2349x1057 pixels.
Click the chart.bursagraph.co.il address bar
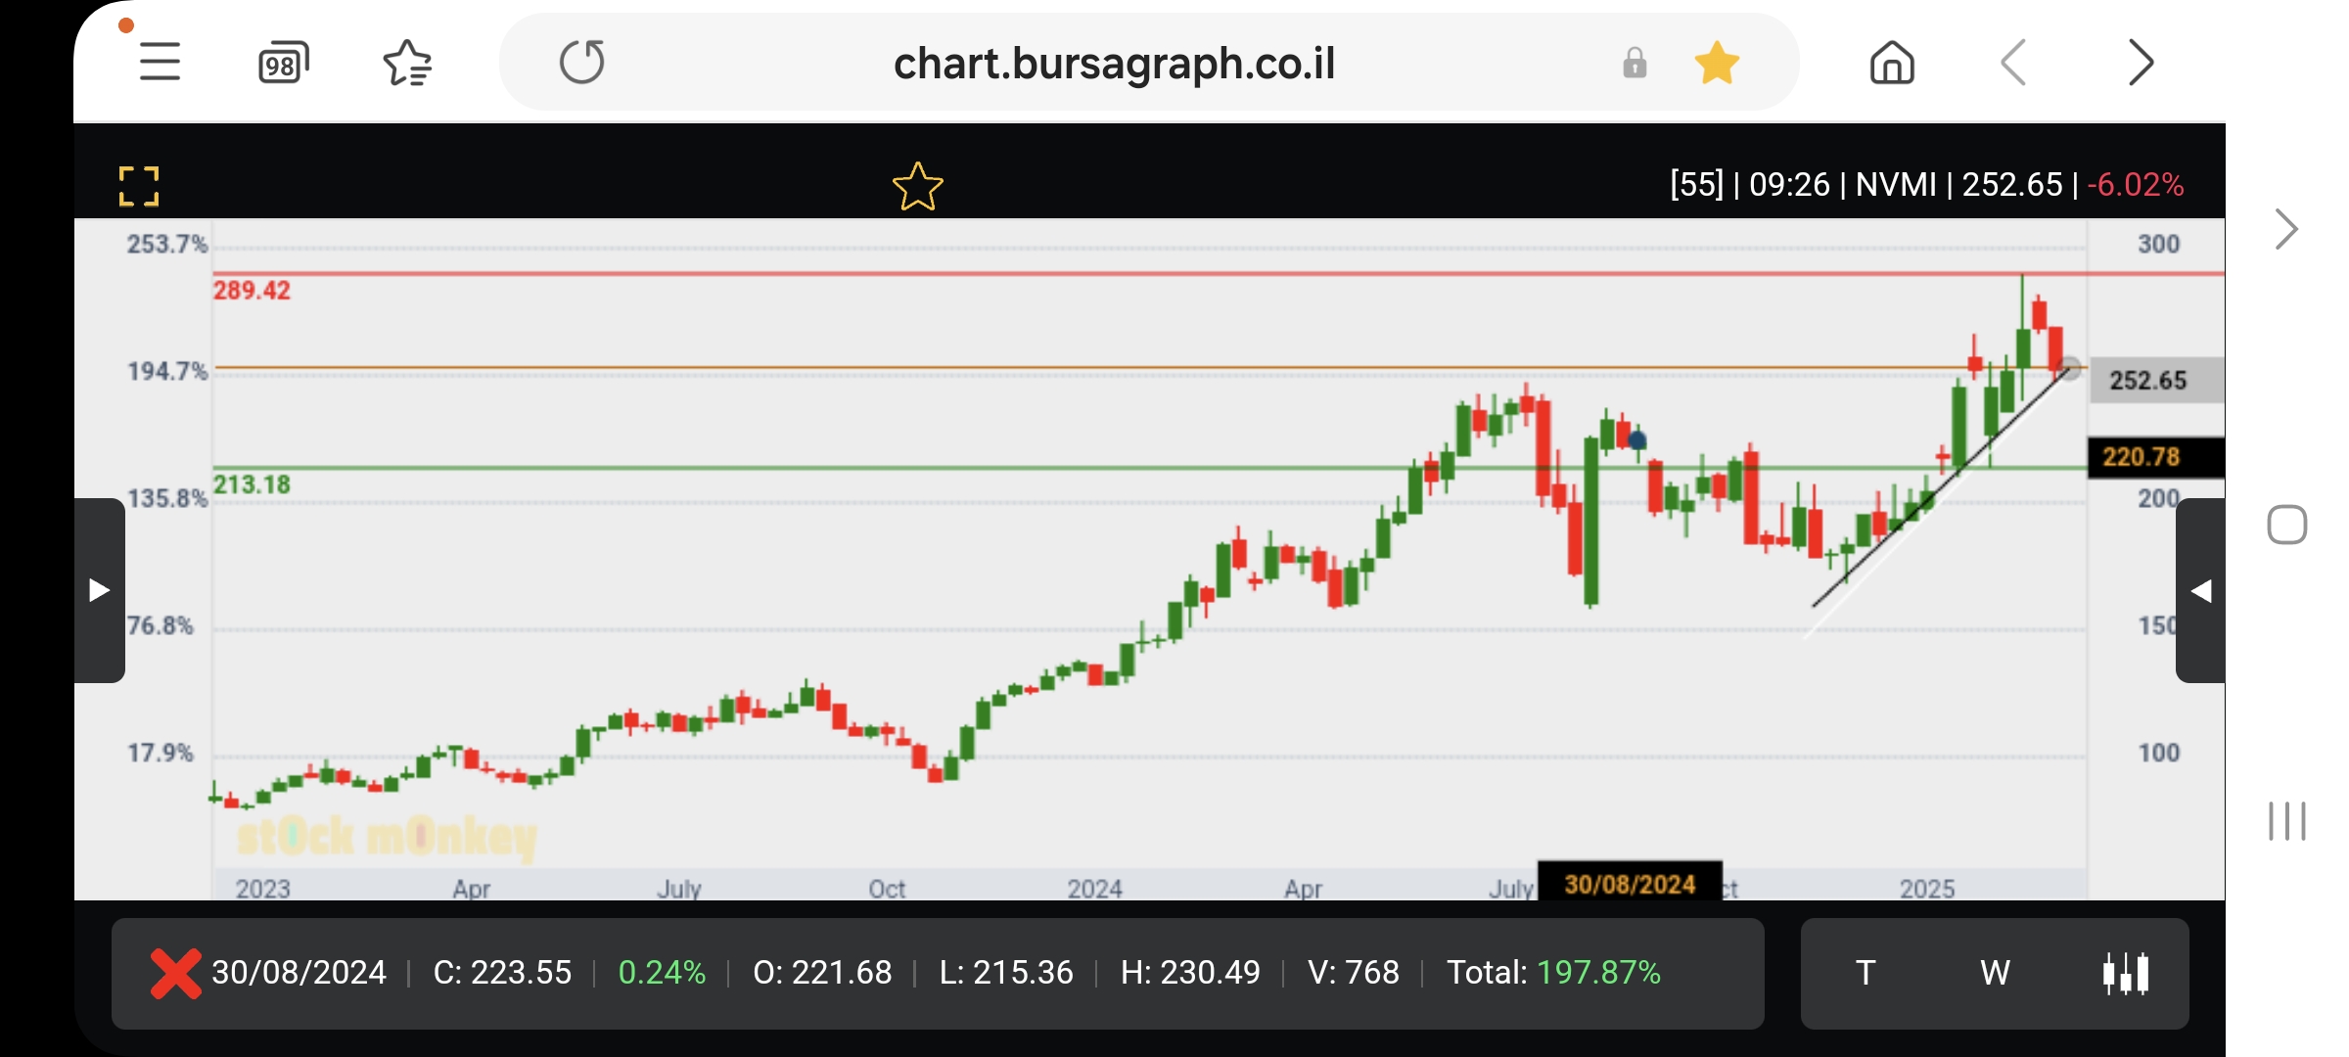pos(1114,64)
